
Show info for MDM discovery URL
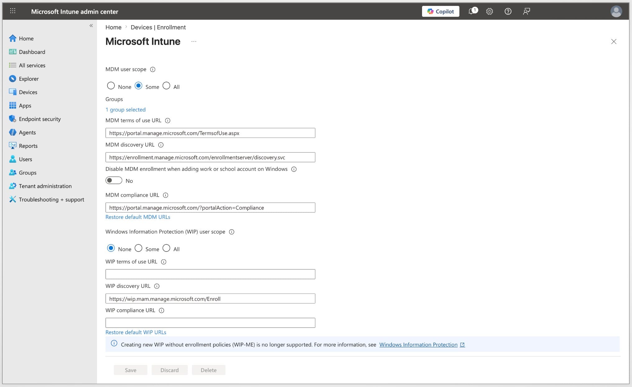coord(161,145)
